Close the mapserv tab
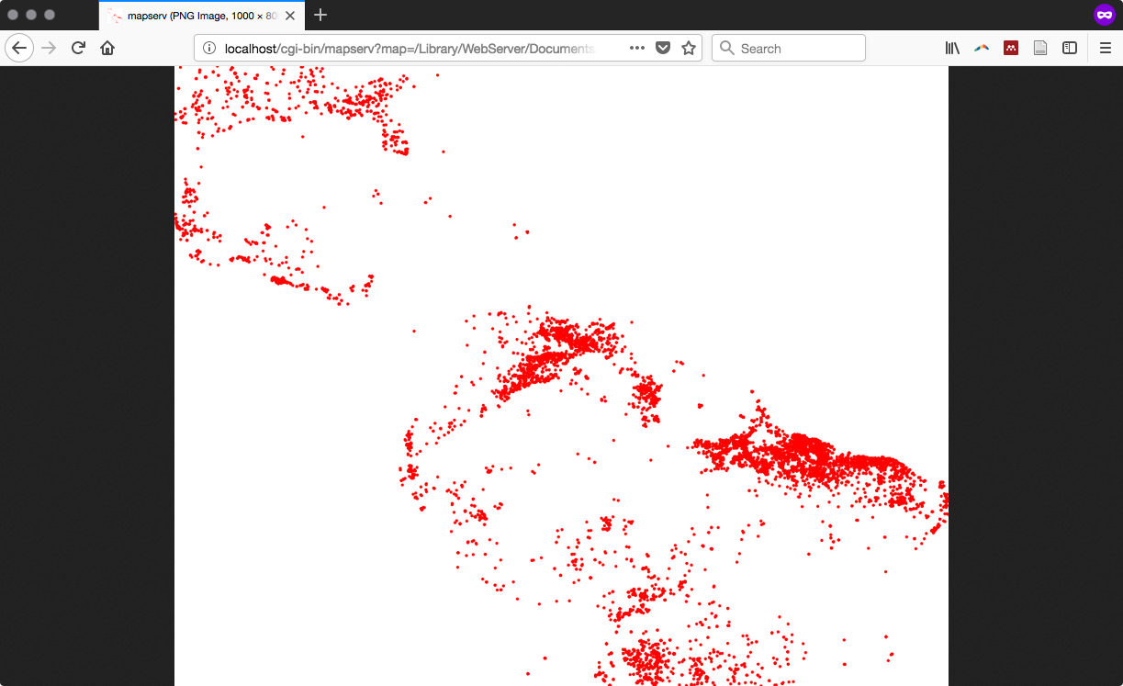 [290, 16]
